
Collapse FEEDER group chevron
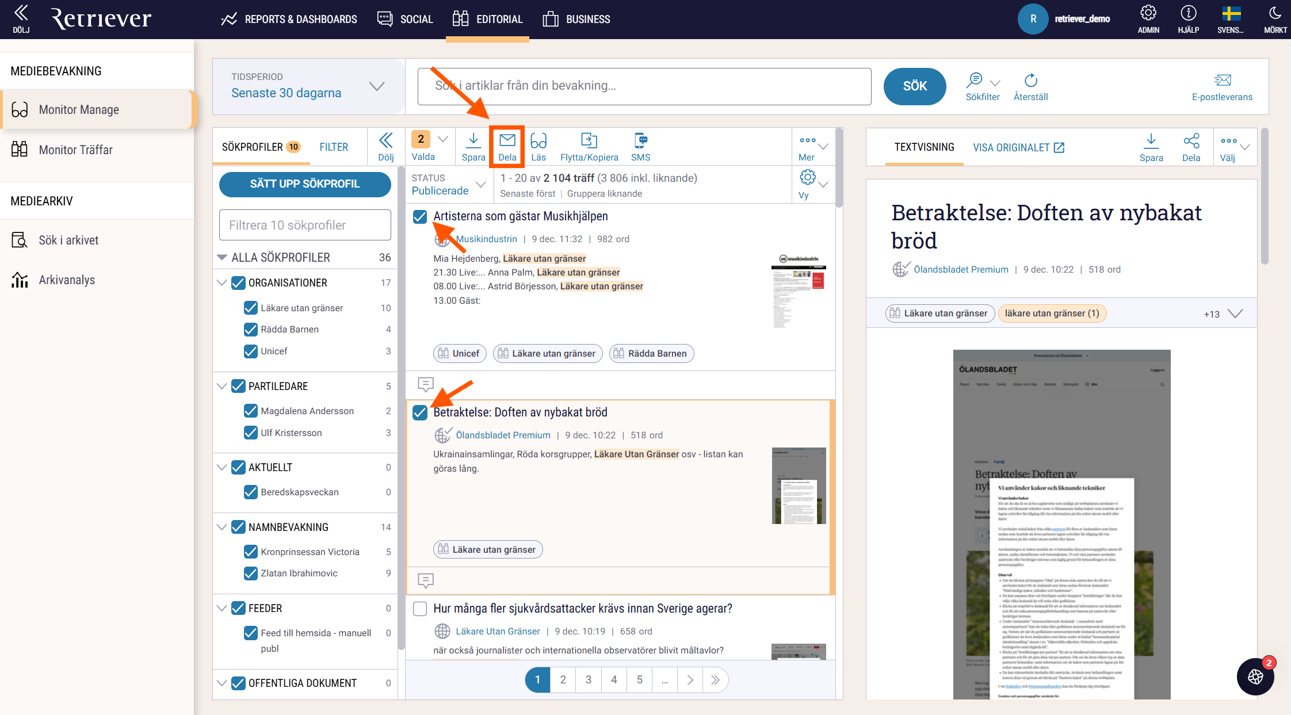[221, 608]
